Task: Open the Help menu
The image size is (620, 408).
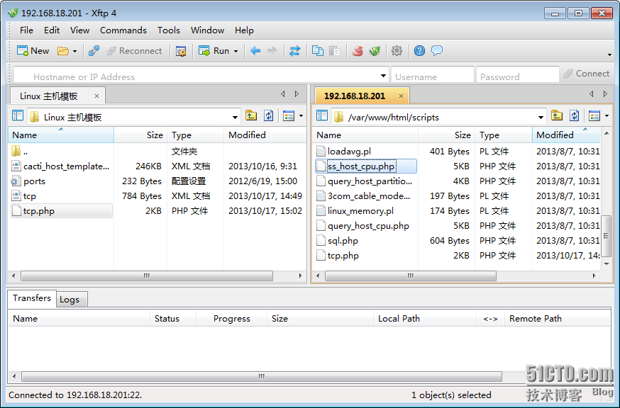Action: (x=244, y=30)
